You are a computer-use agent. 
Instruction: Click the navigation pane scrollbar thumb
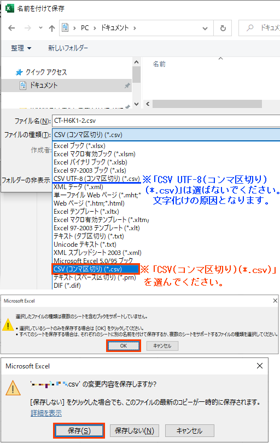click(x=137, y=75)
